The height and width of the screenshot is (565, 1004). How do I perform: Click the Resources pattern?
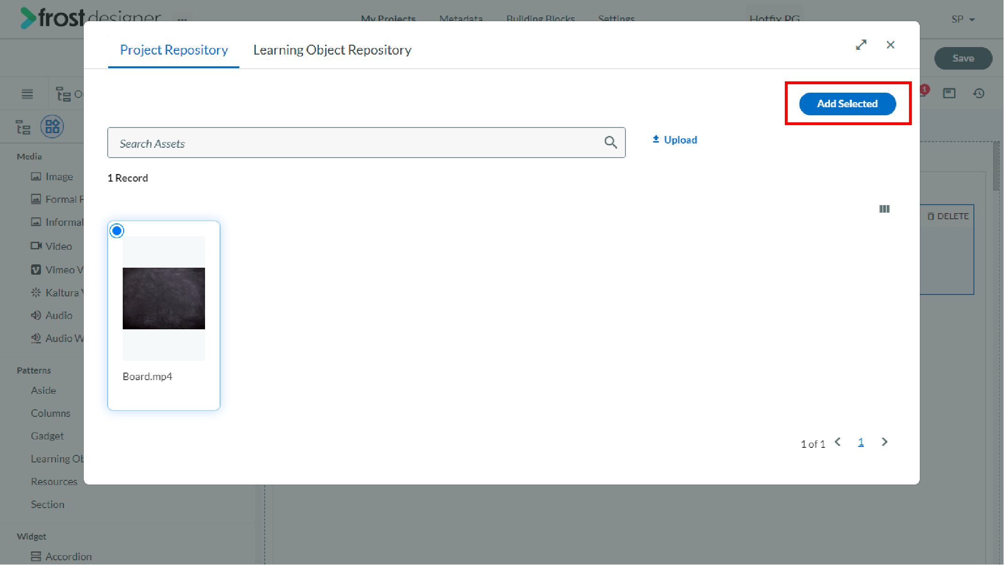click(54, 482)
